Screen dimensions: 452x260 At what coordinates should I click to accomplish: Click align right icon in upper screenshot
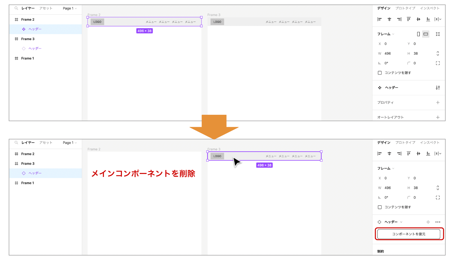[399, 19]
